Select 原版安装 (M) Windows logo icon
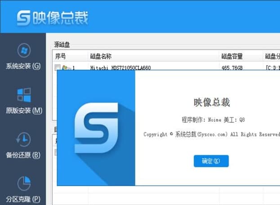The width and height of the screenshot is (280, 205). tap(24, 95)
